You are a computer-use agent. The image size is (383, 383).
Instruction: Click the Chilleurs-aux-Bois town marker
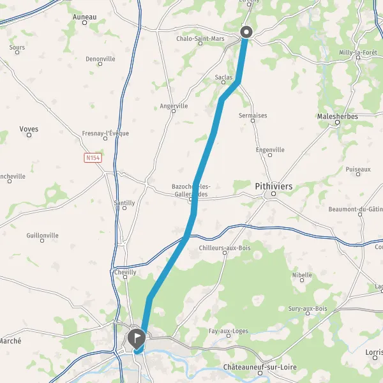(225, 253)
